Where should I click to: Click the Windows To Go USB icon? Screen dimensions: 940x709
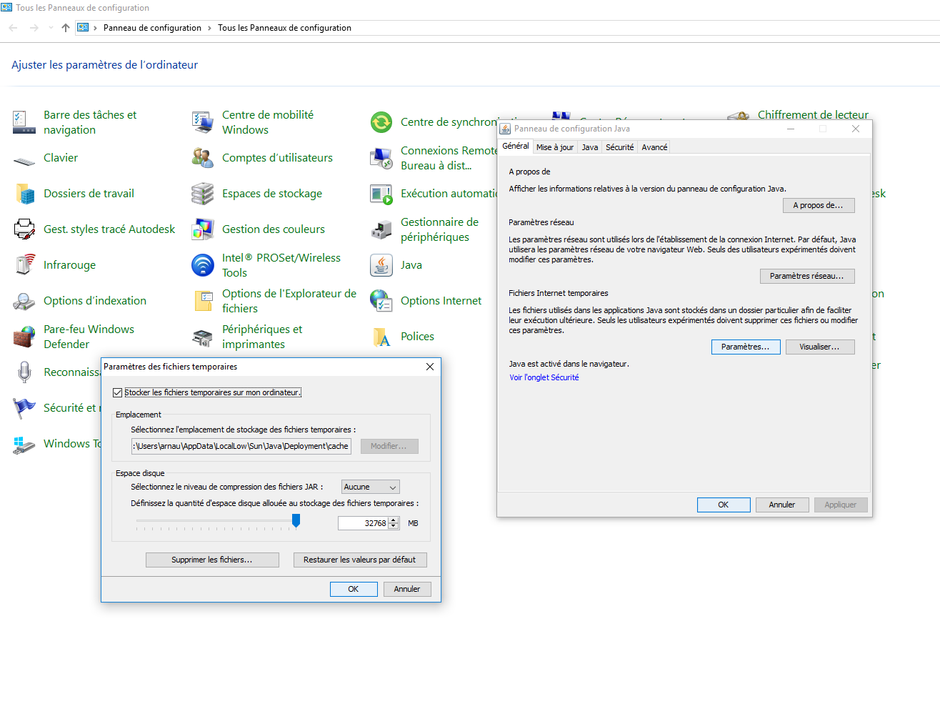24,444
